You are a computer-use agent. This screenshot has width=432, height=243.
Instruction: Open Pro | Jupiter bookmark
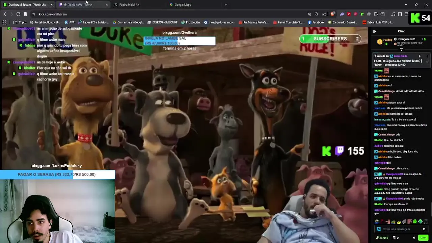(191, 22)
